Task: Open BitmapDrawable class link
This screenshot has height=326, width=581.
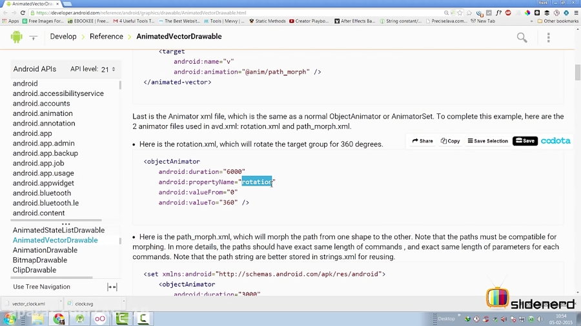Action: [40, 260]
